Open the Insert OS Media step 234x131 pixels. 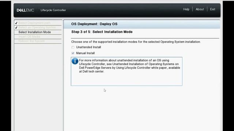tap(29, 36)
